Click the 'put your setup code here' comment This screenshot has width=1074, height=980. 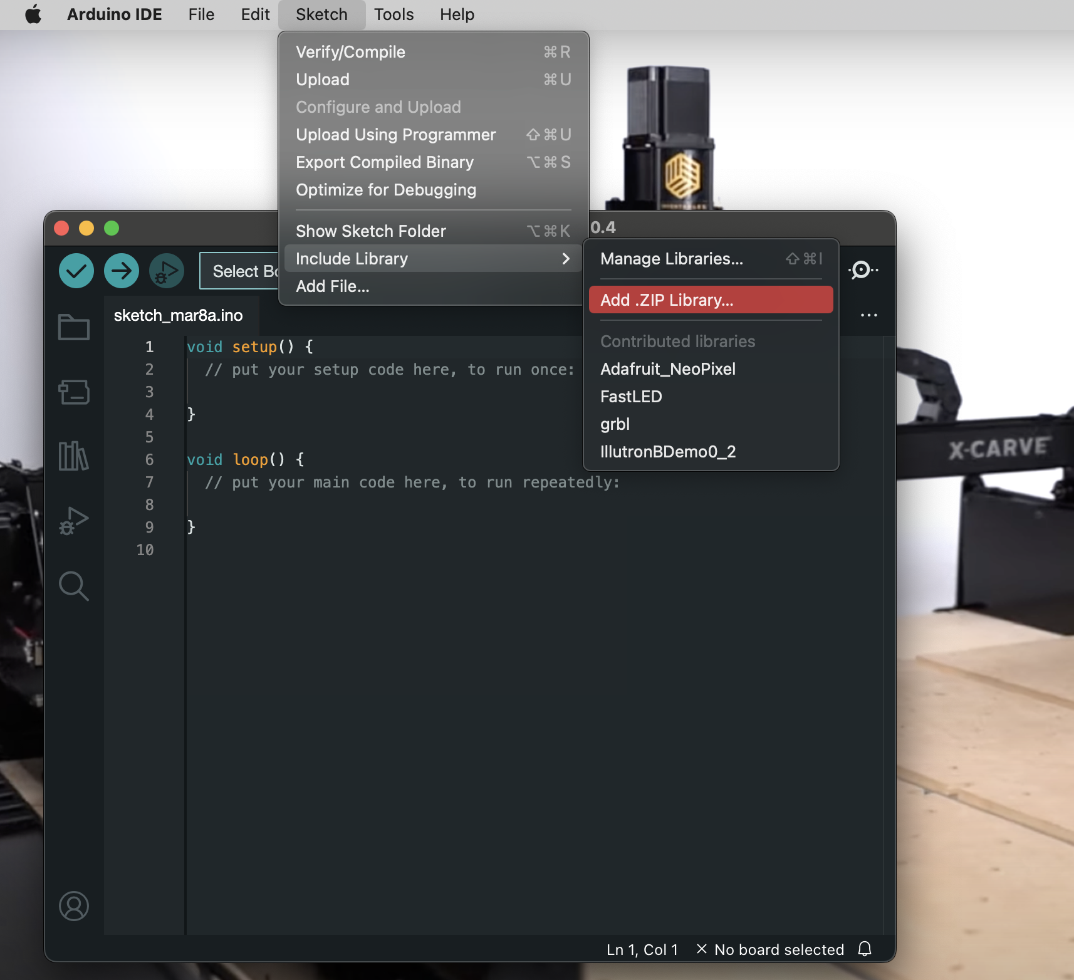pos(390,370)
